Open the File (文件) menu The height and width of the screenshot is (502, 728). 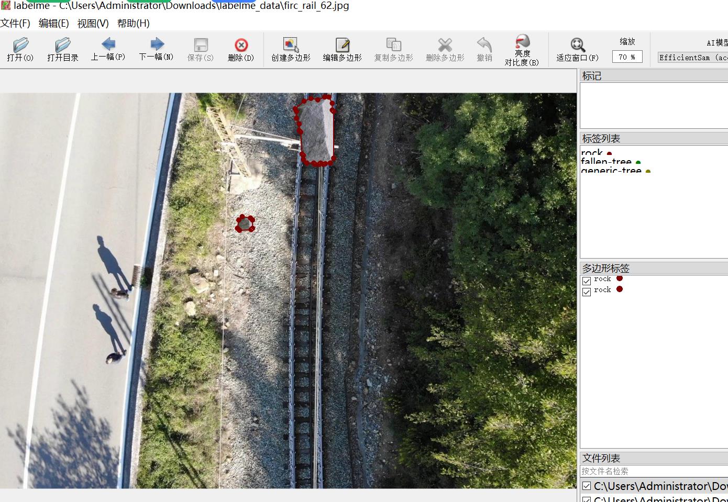pos(15,23)
